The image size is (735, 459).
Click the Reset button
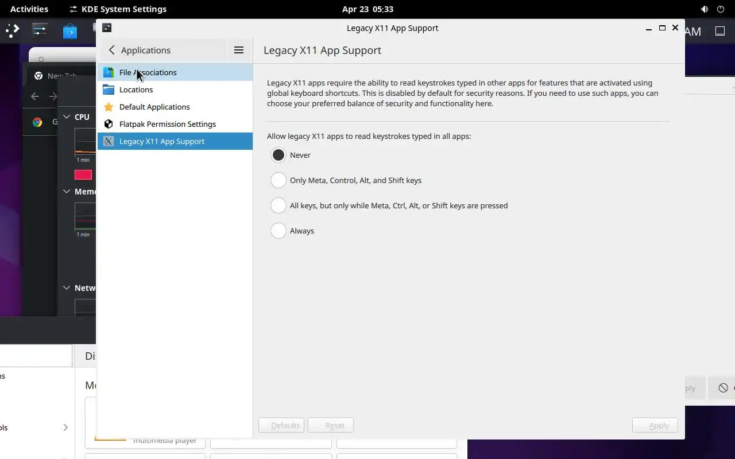331,425
